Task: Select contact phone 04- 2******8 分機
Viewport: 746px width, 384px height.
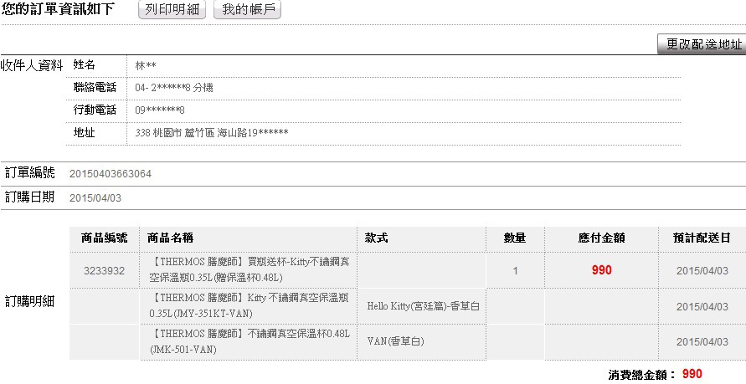Action: pos(173,88)
